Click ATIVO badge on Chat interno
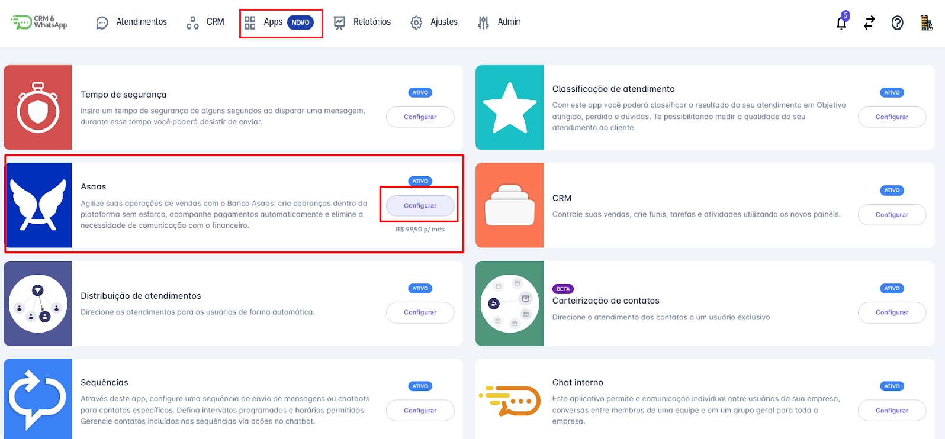The width and height of the screenshot is (945, 439). [x=892, y=386]
